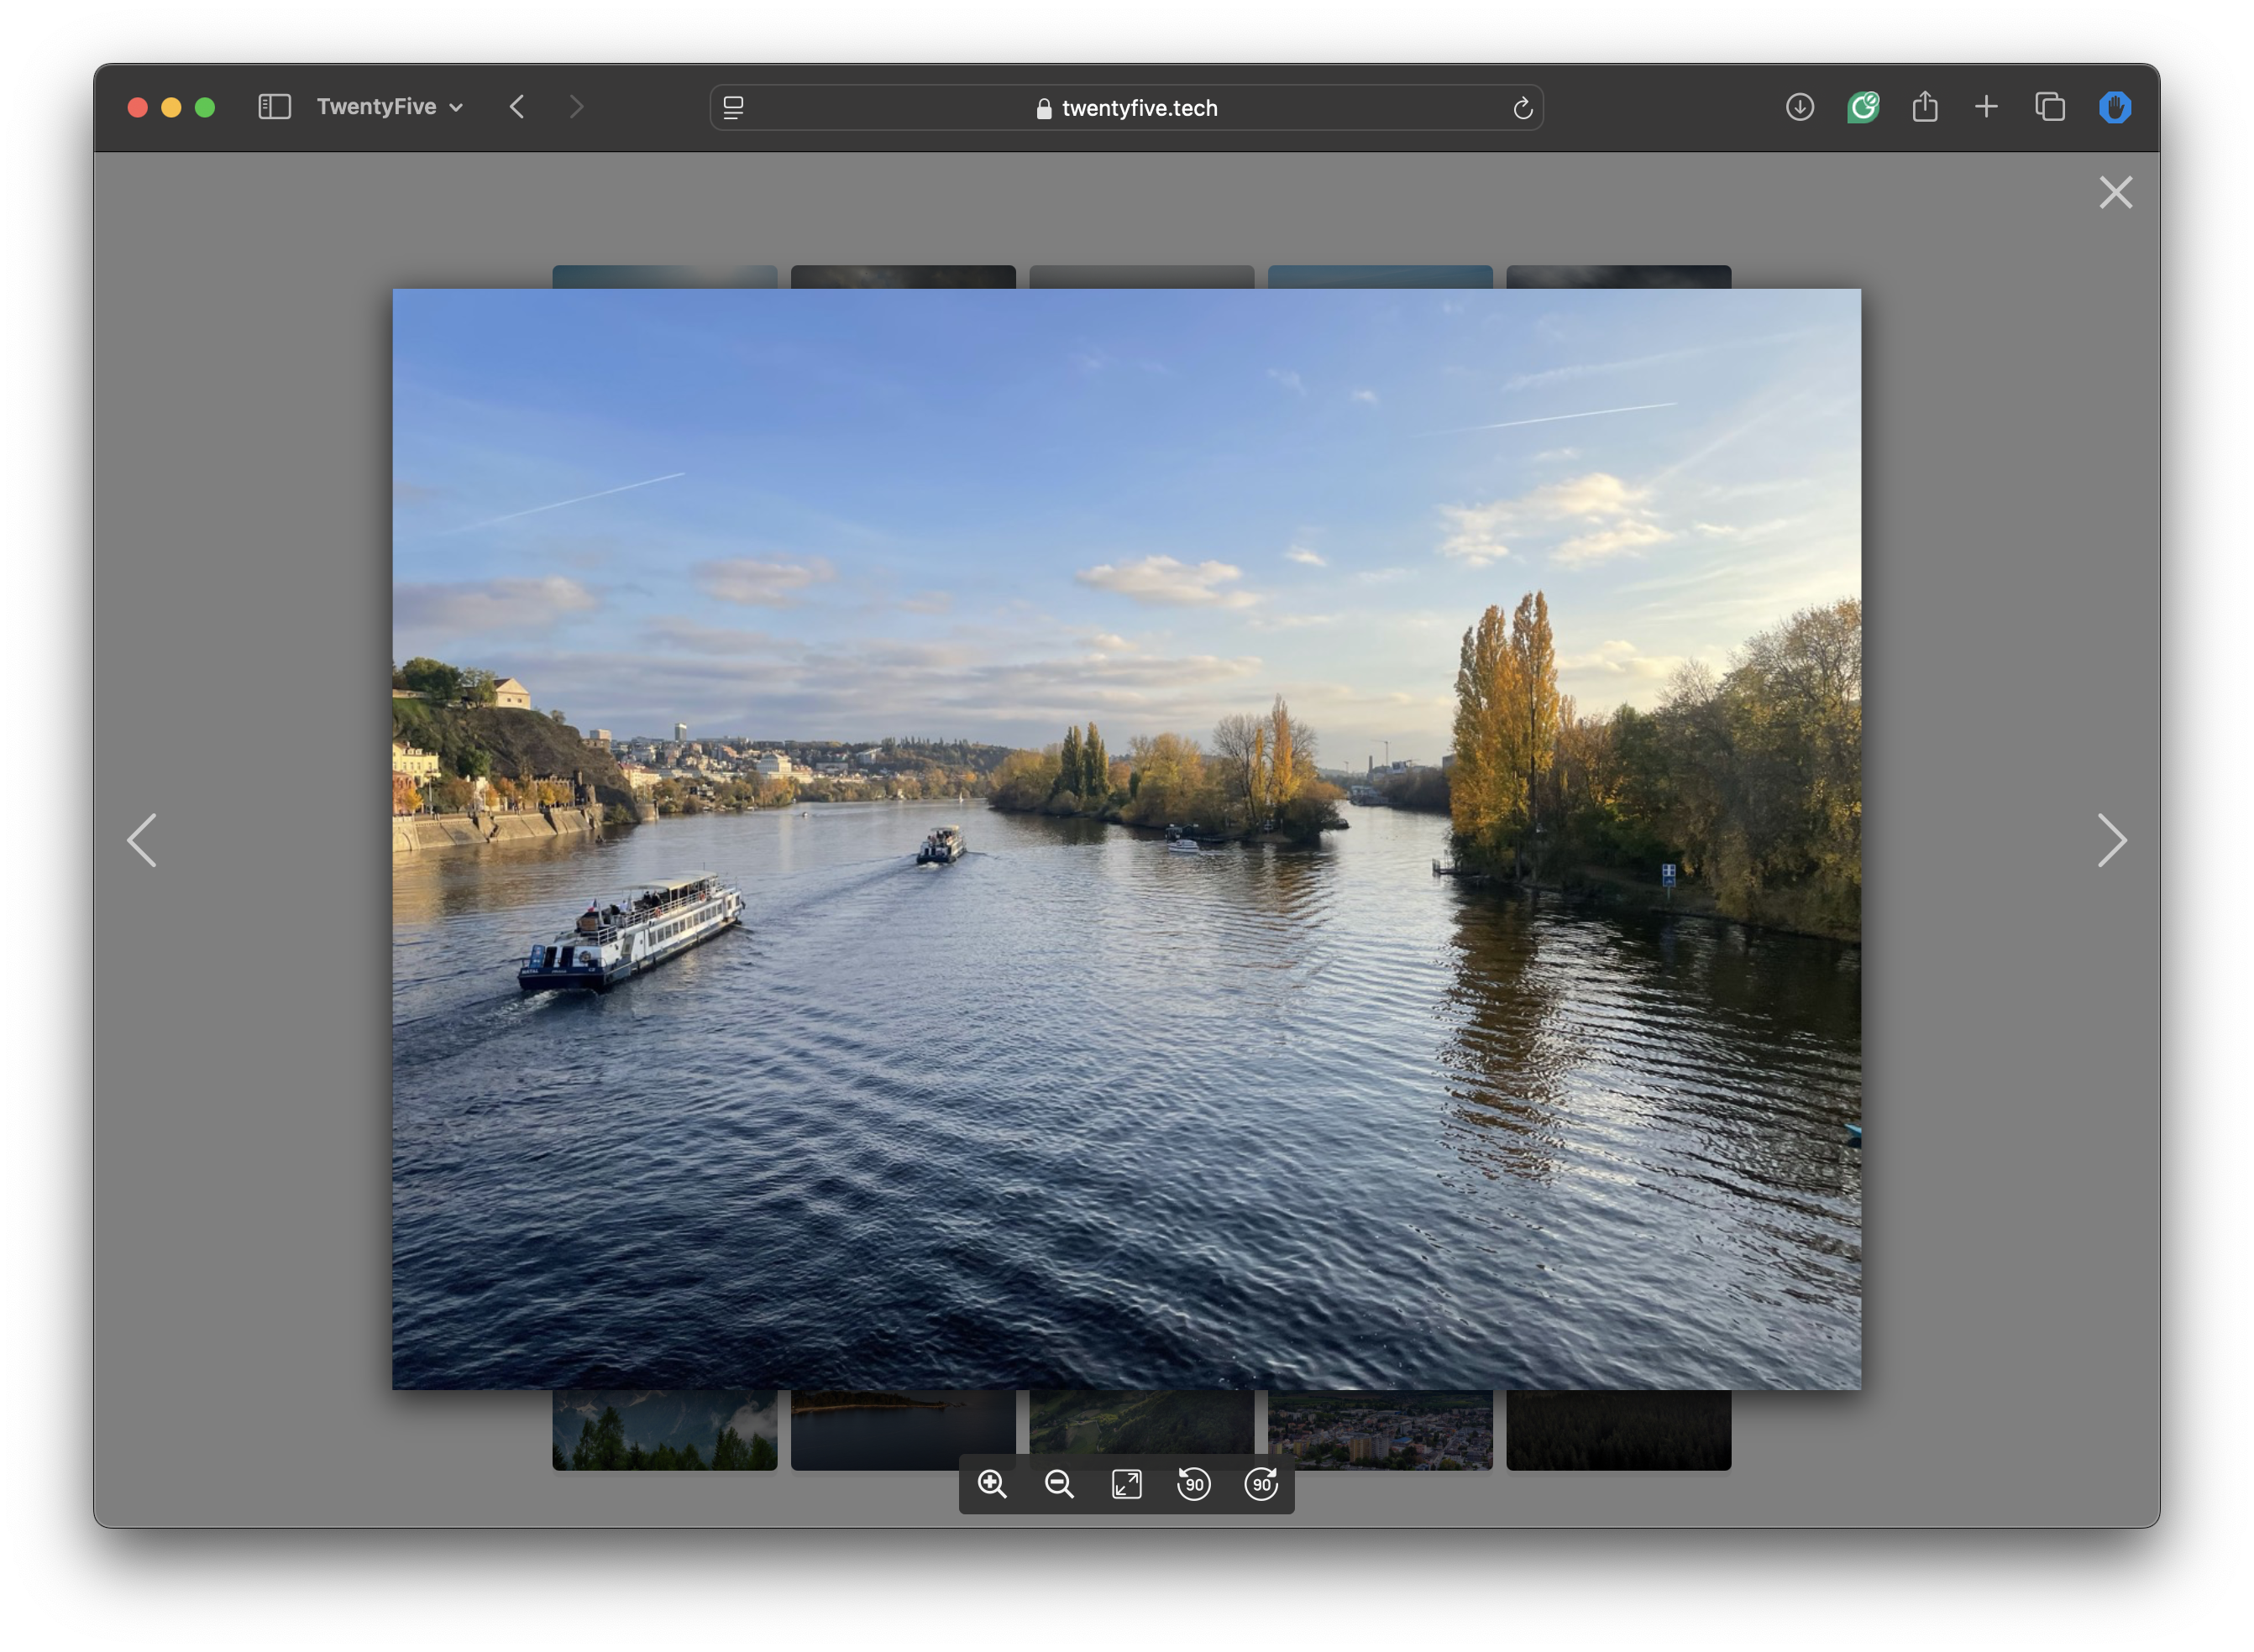This screenshot has height=1652, width=2254.
Task: Open the page reader menu icon
Action: point(733,108)
